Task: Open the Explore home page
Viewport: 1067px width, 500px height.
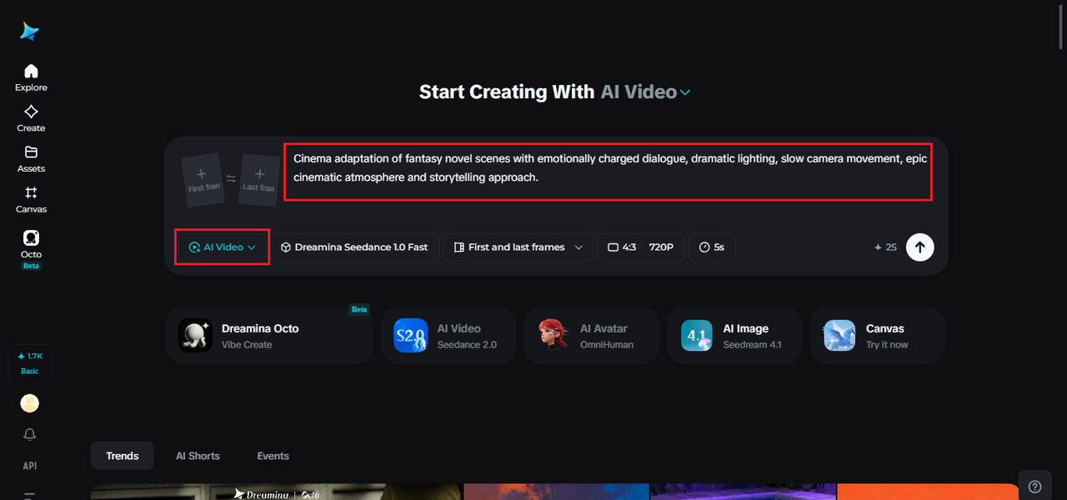Action: tap(31, 77)
